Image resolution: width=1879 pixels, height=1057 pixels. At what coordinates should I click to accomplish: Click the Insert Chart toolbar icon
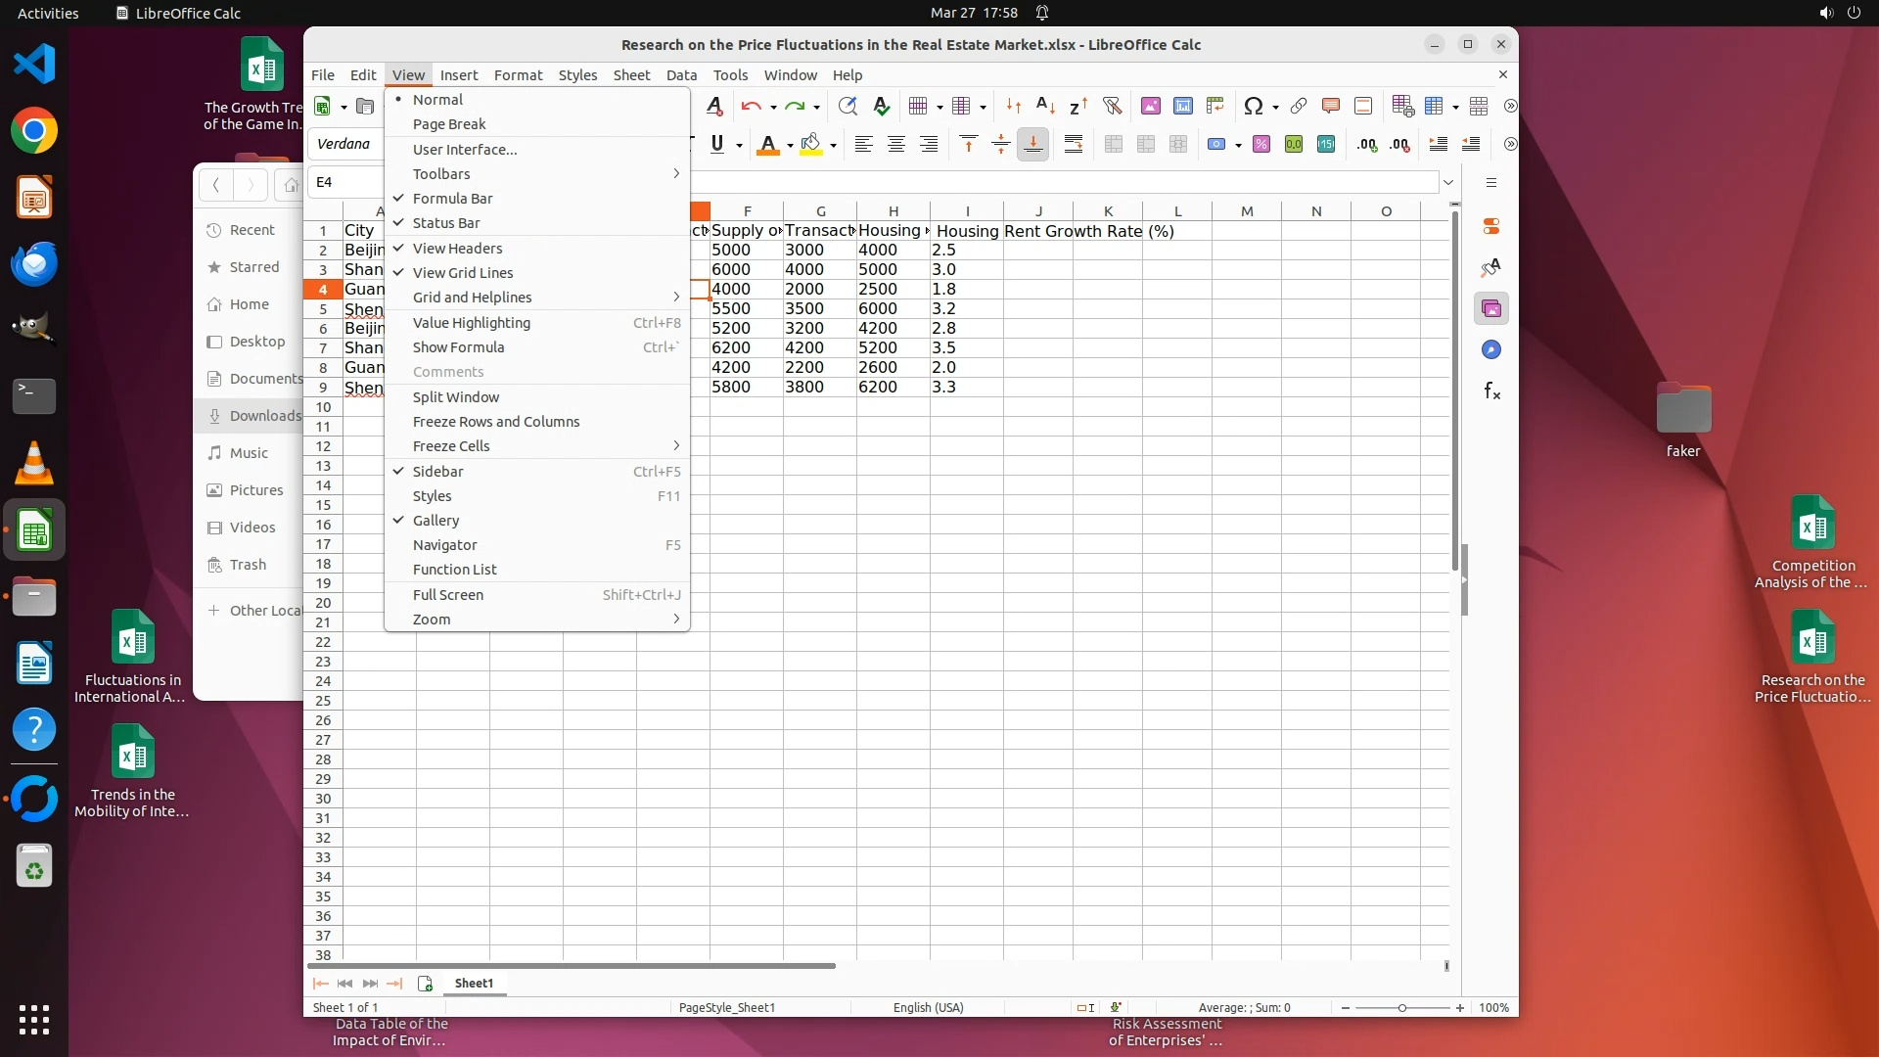tap(1183, 106)
